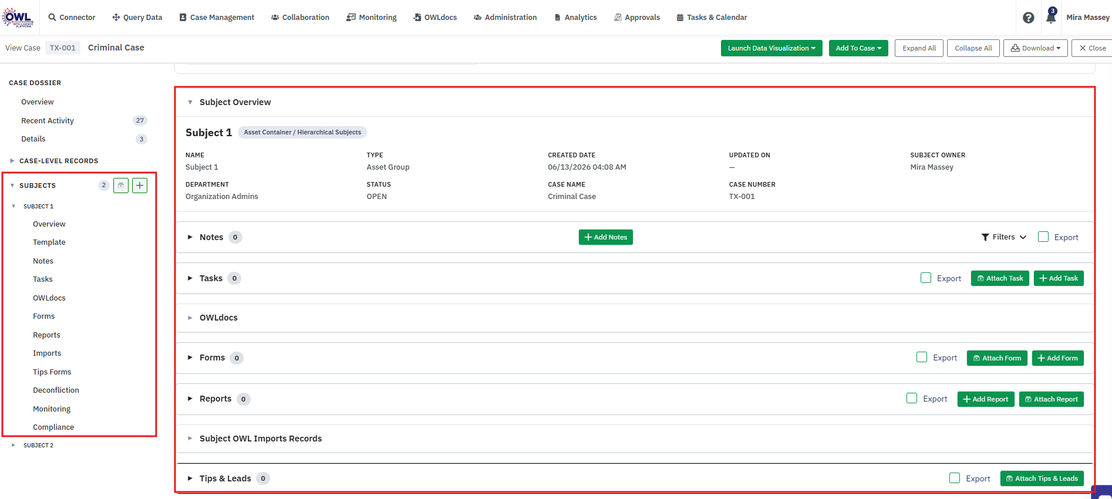Click the attach subject icon beside Subjects
This screenshot has width=1112, height=499.
pos(121,186)
